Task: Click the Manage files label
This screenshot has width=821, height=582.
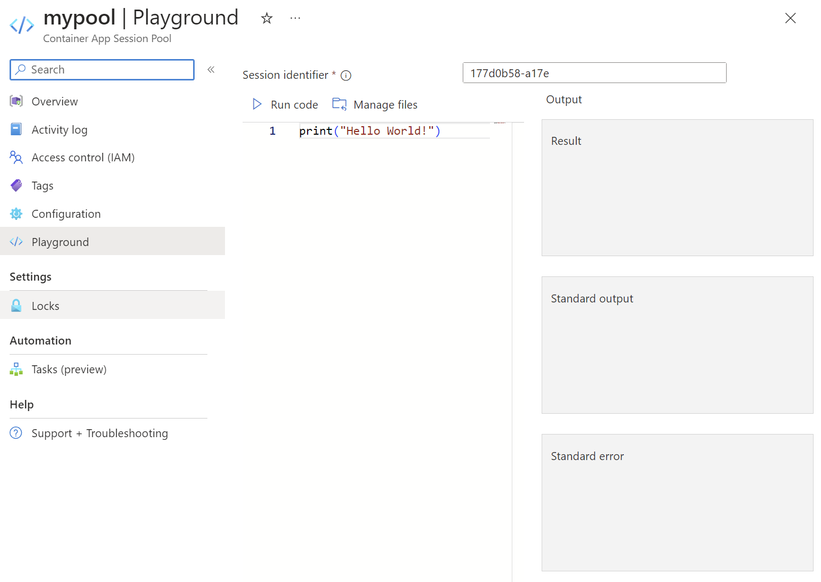Action: pos(385,105)
